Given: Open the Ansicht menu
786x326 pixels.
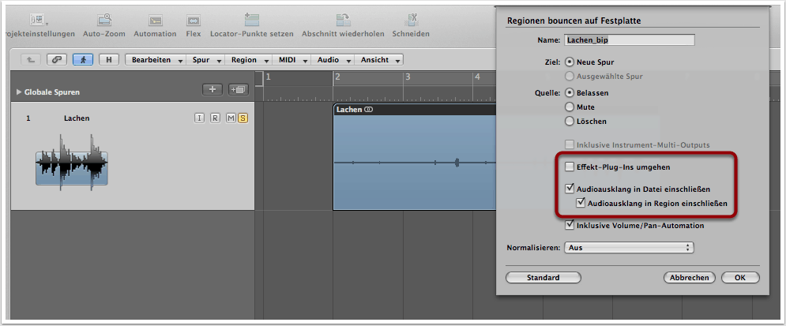Looking at the screenshot, I should (x=379, y=60).
